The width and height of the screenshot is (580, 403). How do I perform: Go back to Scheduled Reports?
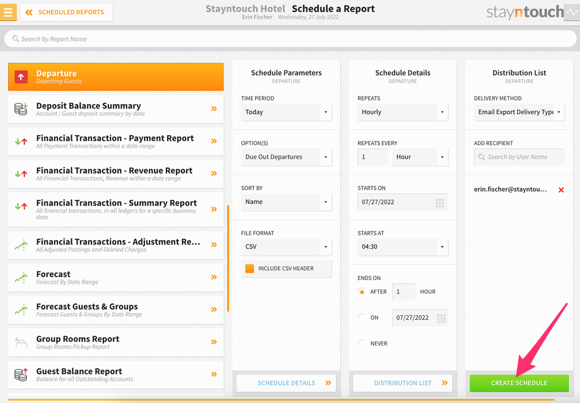coord(67,12)
